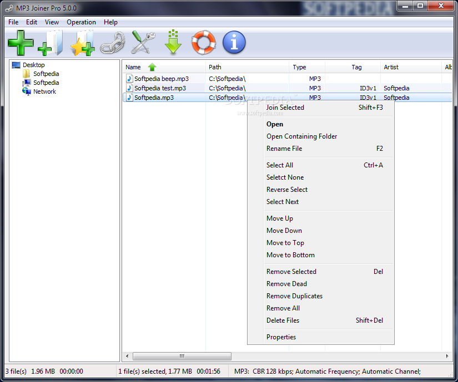Click the horizontal scrollbar thumb
Image resolution: width=458 pixels, height=382 pixels.
click(x=182, y=356)
